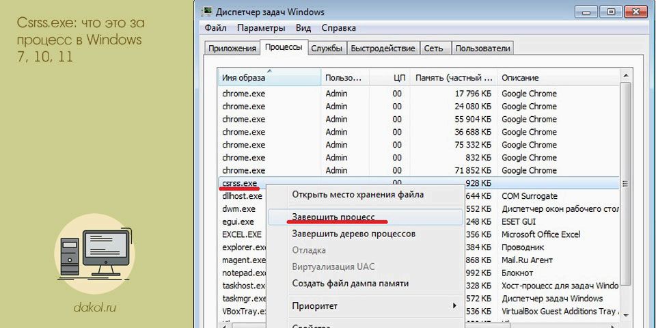Screen dimensions: 656x328
Task: Click the COM Surrogate description
Action: pos(529,196)
